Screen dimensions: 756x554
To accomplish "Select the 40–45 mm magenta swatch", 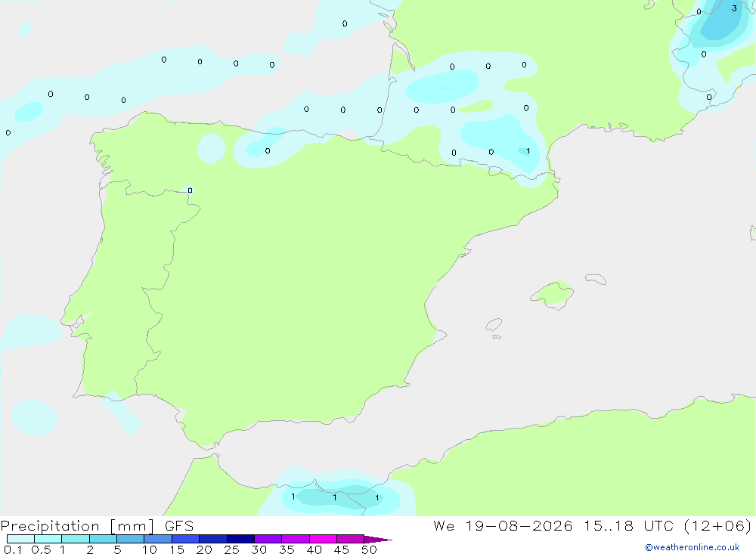I will pyautogui.click(x=323, y=539).
